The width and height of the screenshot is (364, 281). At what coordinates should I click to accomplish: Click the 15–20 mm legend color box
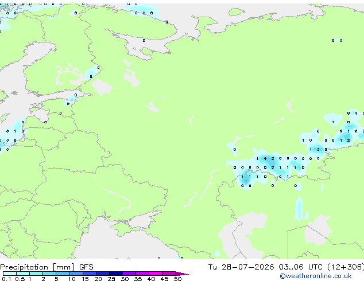[90, 274]
